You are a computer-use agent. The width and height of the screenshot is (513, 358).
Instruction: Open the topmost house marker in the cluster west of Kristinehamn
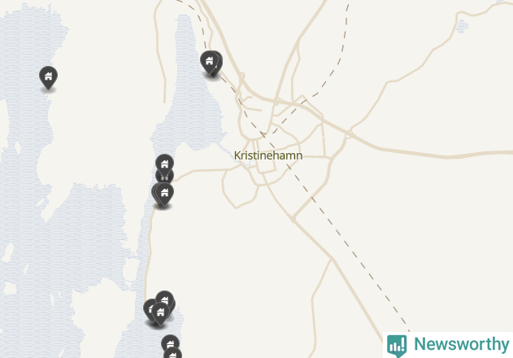pos(164,163)
